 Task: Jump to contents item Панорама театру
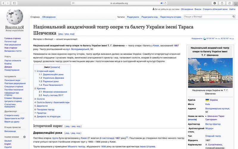coord(46,109)
